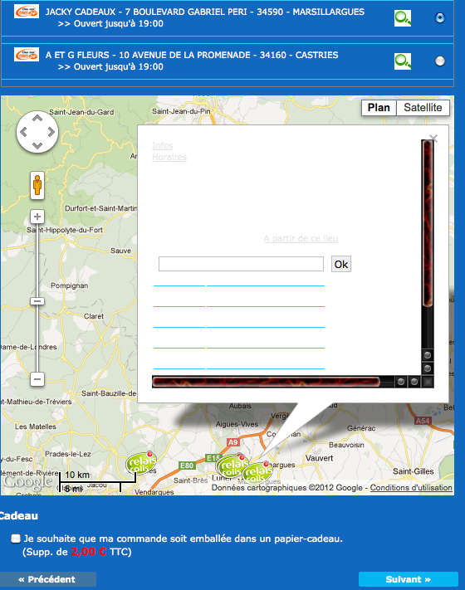The image size is (465, 590).
Task: Click the A9 motorway shield on the map
Action: (233, 442)
